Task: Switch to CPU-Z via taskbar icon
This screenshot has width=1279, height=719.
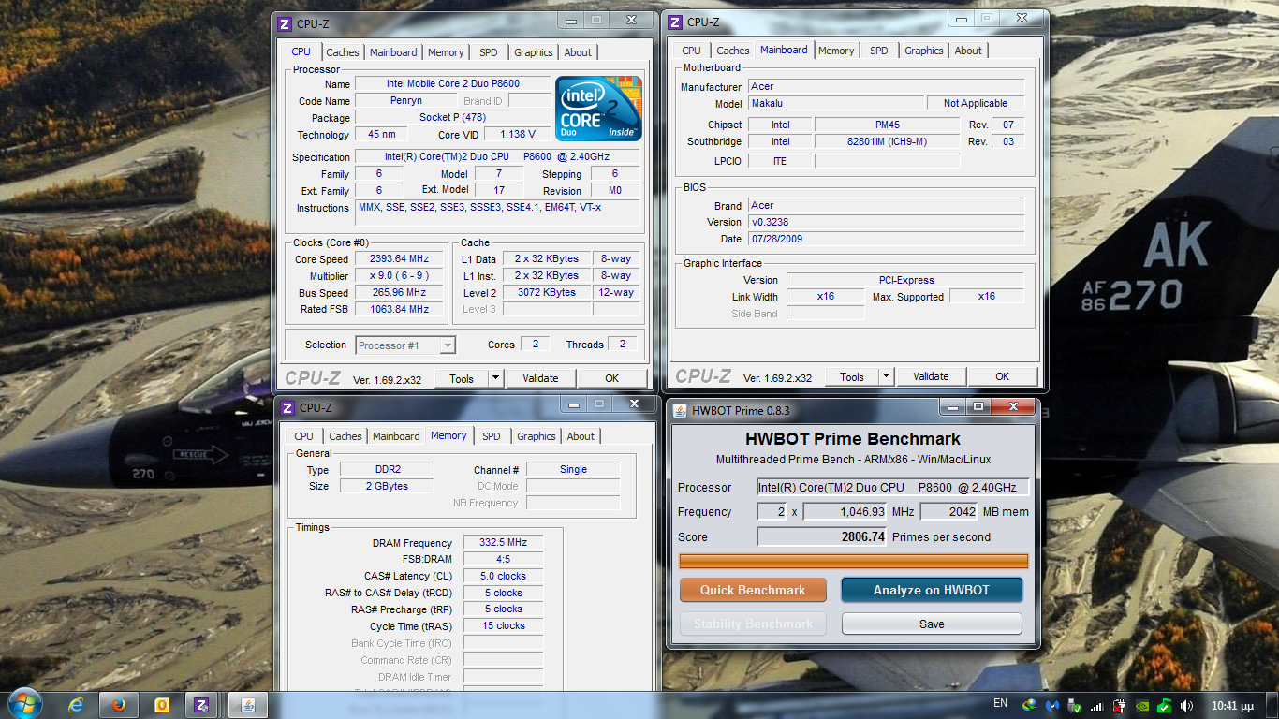Action: 201,705
